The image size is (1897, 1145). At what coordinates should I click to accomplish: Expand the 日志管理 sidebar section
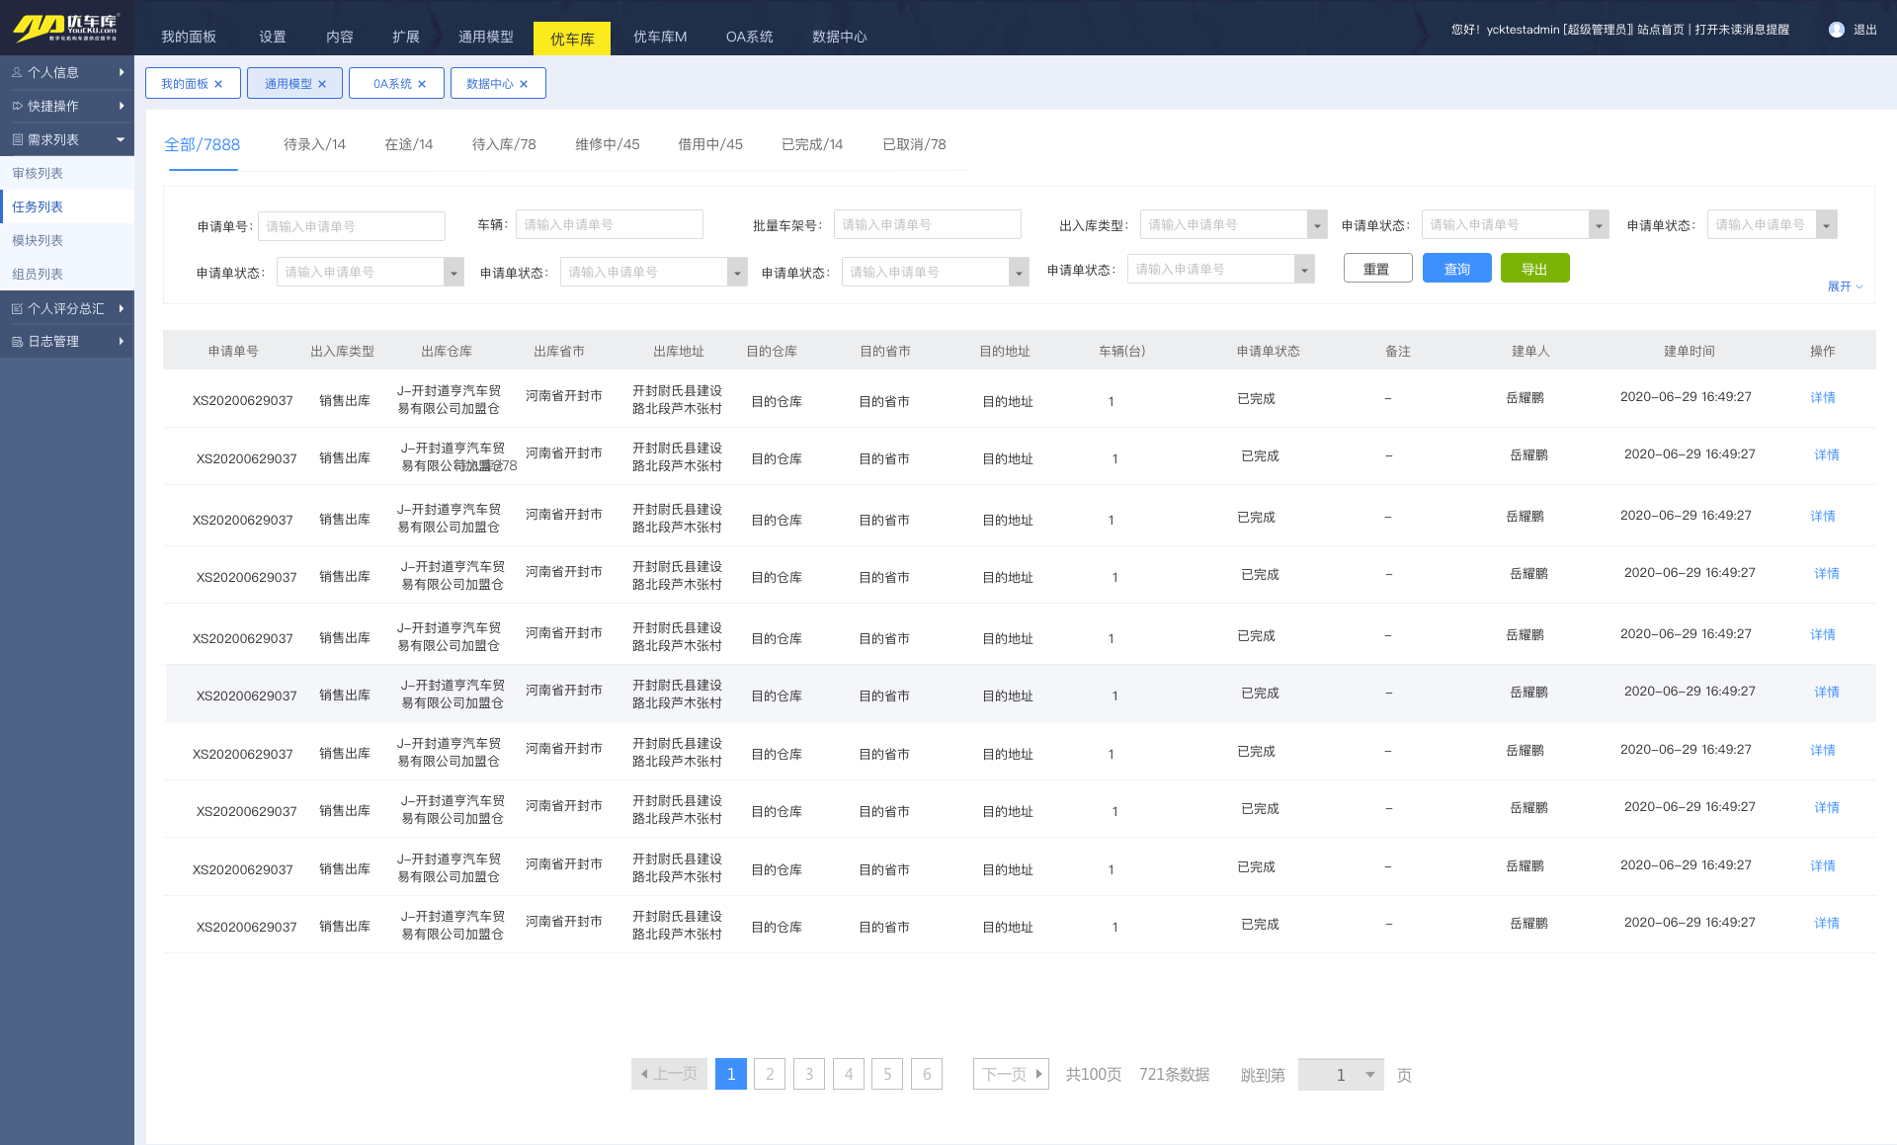pyautogui.click(x=66, y=341)
